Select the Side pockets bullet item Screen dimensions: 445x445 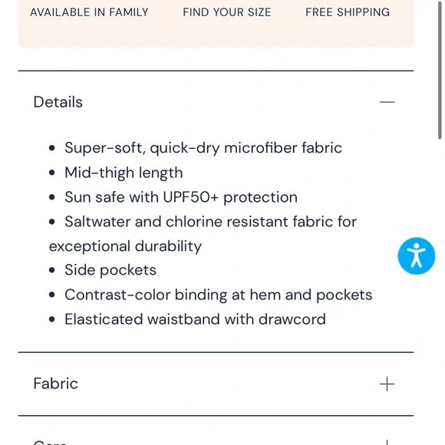[x=110, y=270]
